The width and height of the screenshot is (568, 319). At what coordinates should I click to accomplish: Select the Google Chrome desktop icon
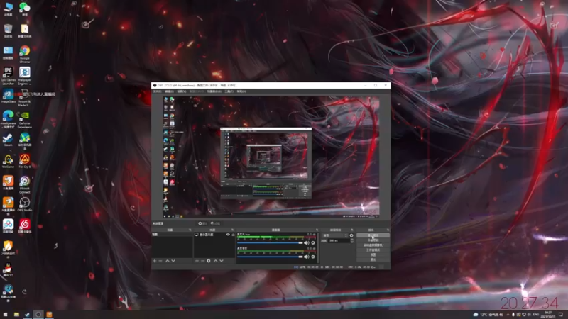(25, 55)
